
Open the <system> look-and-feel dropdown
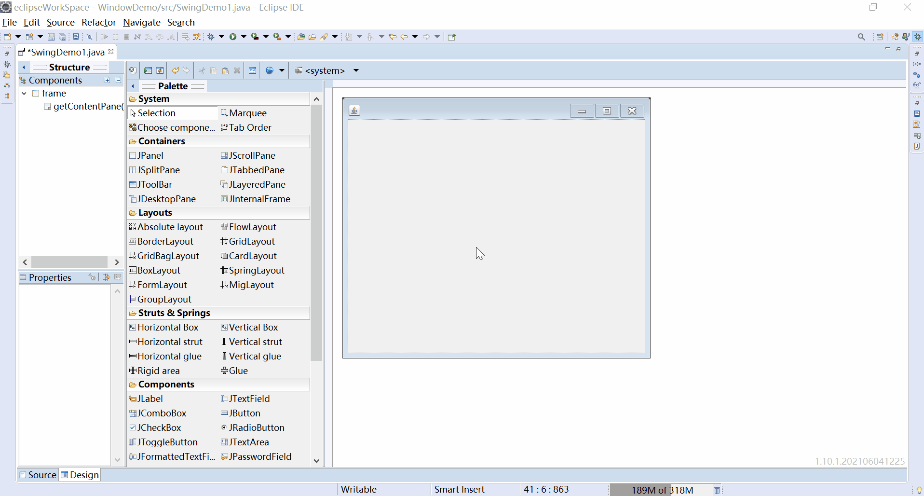(x=356, y=70)
